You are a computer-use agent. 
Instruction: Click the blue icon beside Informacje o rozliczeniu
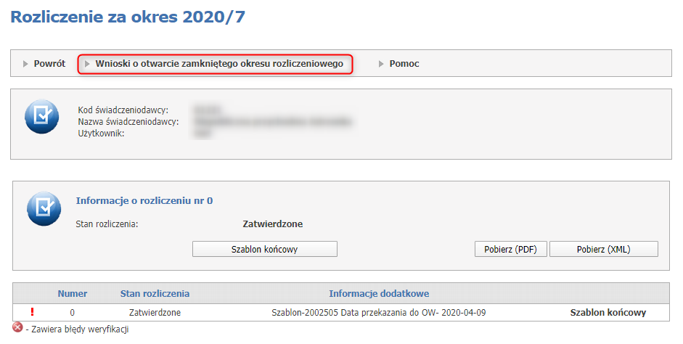coord(44,210)
